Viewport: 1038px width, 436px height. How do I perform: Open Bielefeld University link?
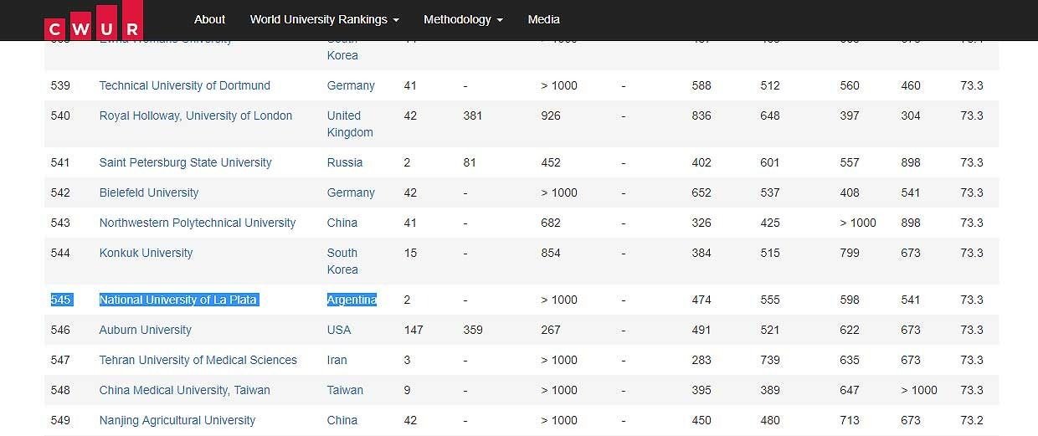coord(149,192)
